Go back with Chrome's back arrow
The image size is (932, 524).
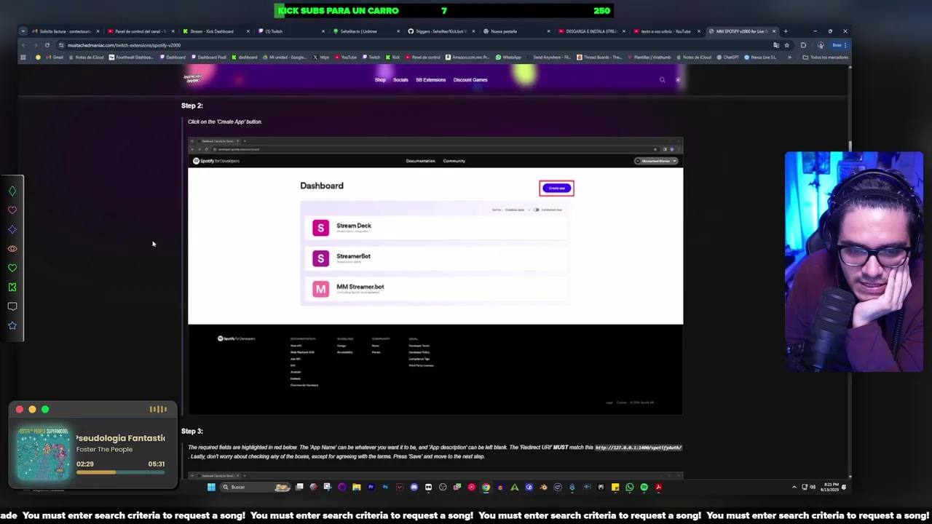point(24,45)
